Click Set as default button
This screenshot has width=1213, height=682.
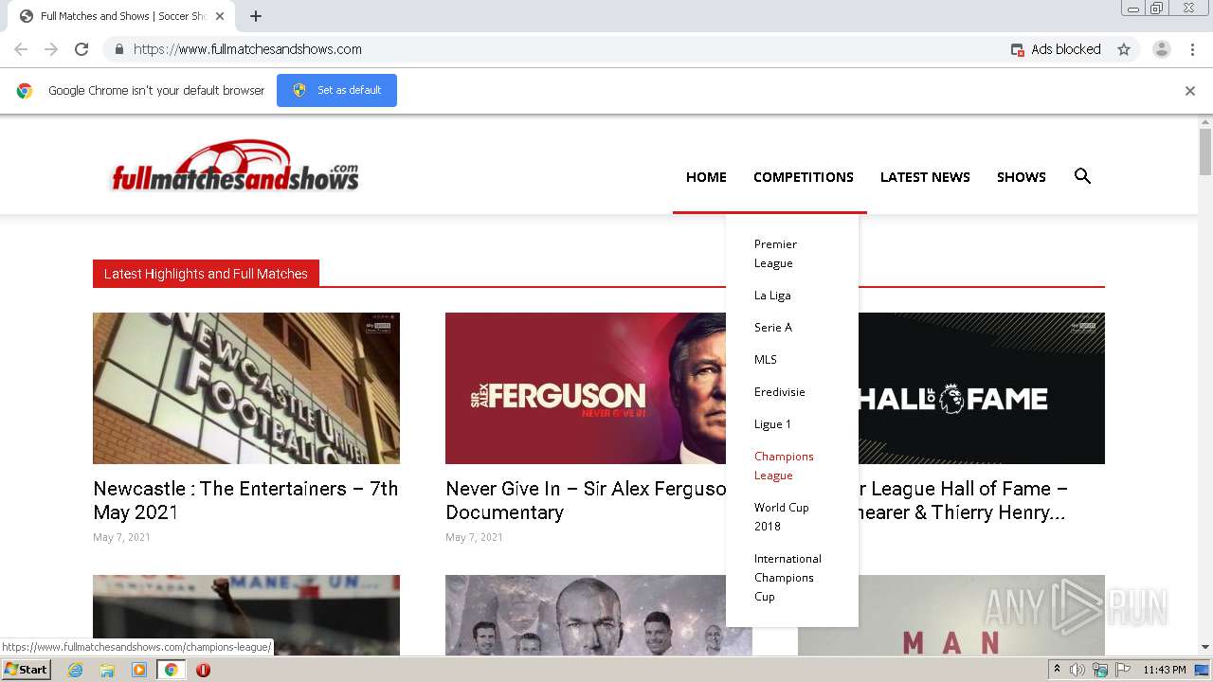[x=336, y=90]
